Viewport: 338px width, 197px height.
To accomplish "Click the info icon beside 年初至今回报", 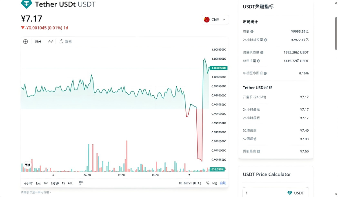I will [x=265, y=73].
